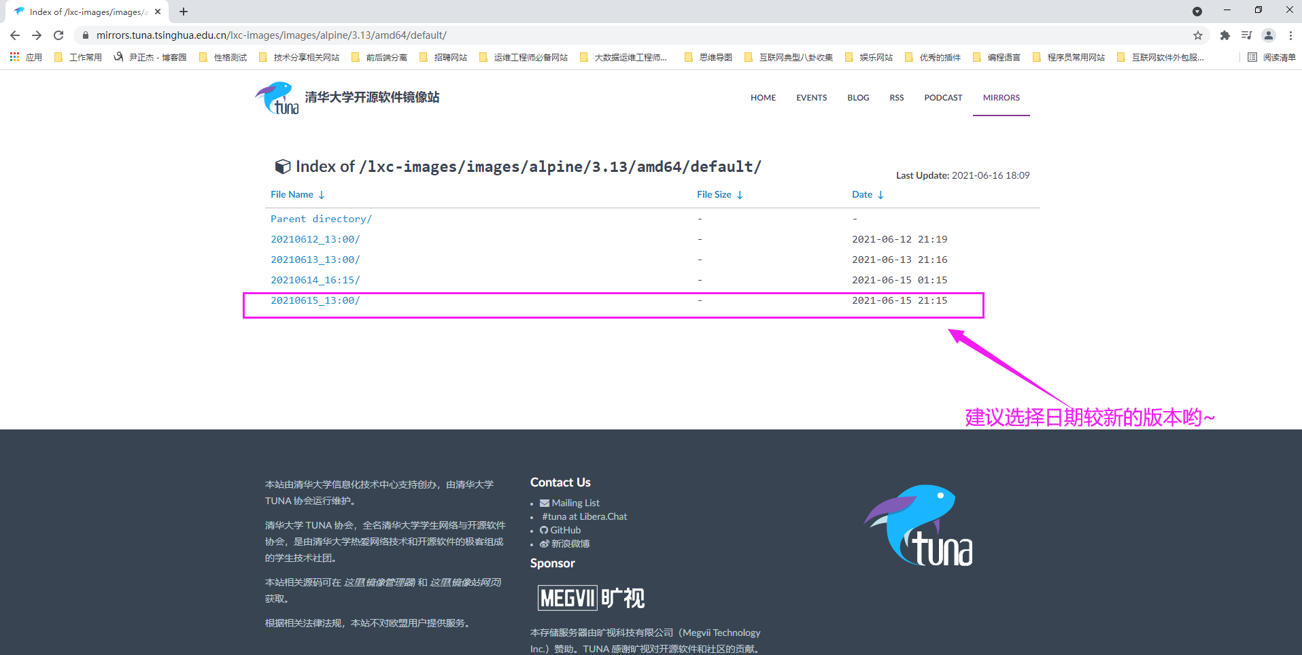Open a new browser tab

[x=184, y=12]
